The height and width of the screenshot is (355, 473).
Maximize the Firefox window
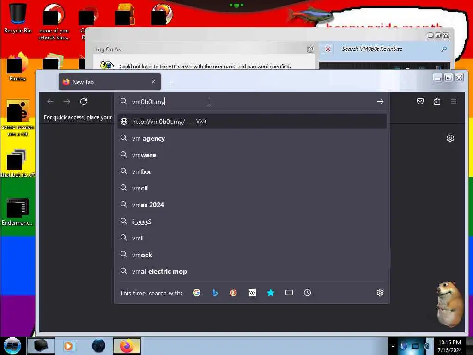pos(448,78)
